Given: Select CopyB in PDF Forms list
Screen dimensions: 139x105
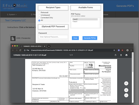Looking at the screenshot, I should 85,19.
